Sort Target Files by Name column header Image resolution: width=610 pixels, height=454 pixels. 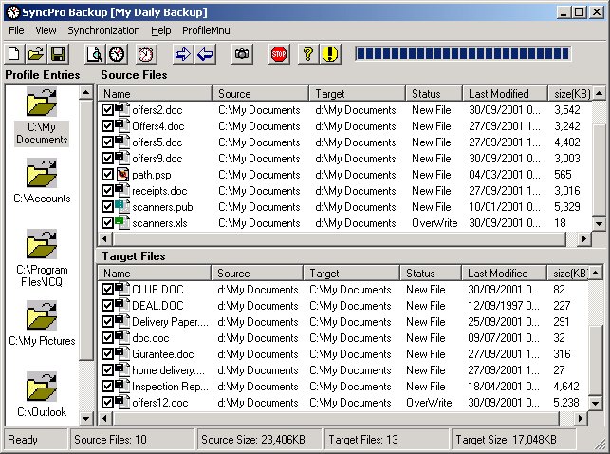point(154,273)
